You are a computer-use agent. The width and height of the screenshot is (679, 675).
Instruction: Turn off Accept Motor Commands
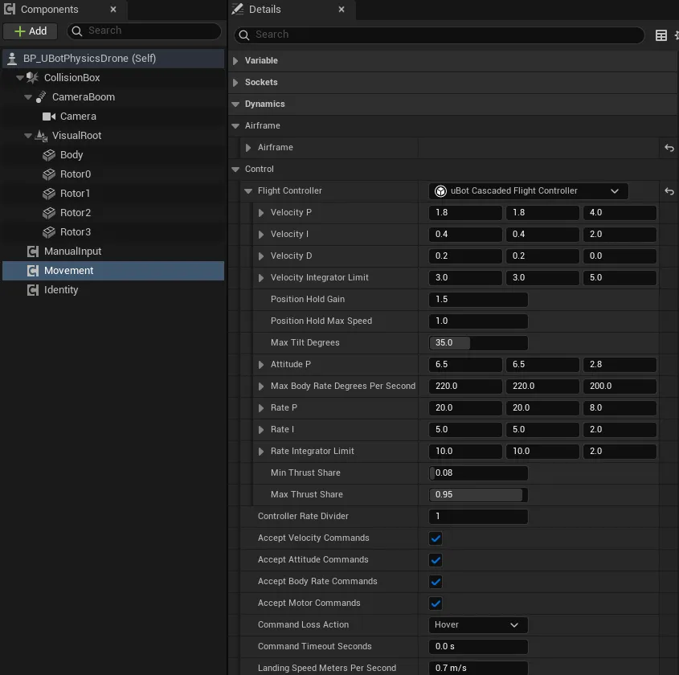coord(436,603)
